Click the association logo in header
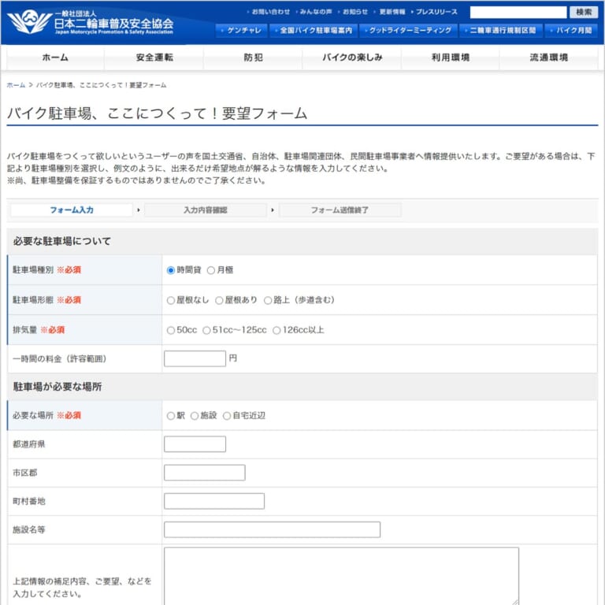Viewport: 605px width, 605px height. 90,22
